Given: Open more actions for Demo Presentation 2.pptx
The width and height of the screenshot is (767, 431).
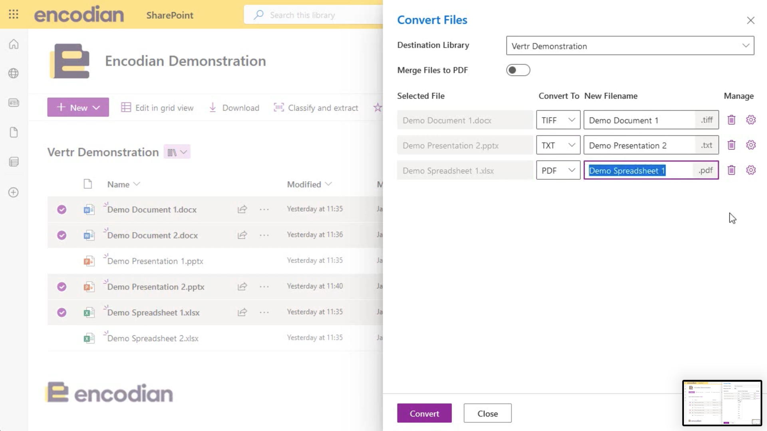Looking at the screenshot, I should click(264, 287).
